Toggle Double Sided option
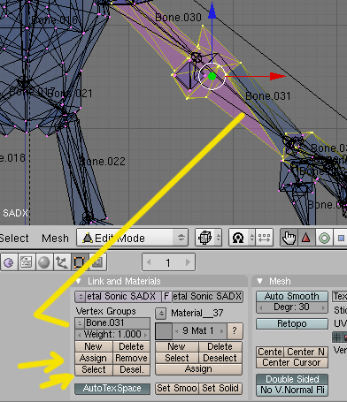 [292, 379]
